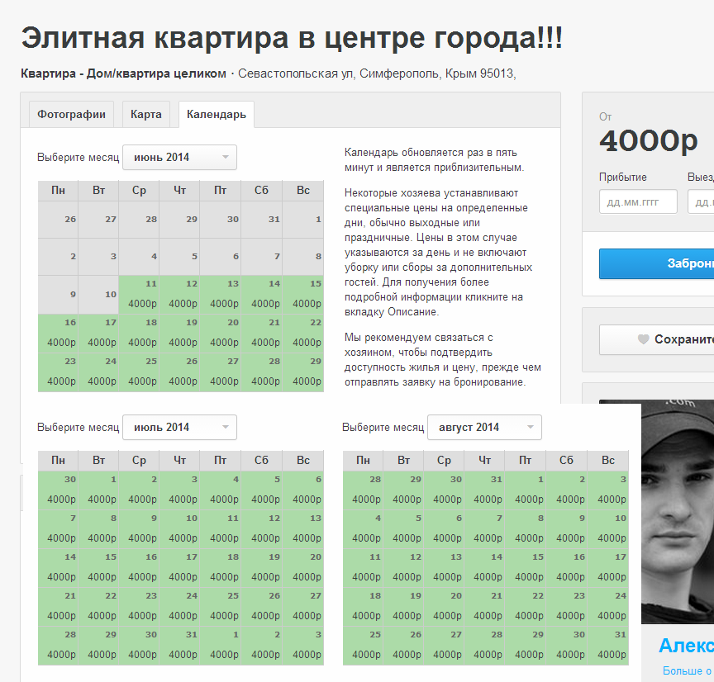
Task: Click unavailable June 10 cell
Action: 99,295
